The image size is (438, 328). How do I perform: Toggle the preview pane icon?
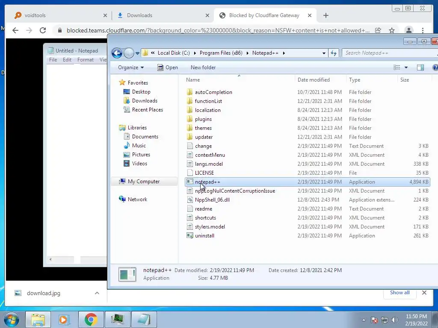[420, 67]
